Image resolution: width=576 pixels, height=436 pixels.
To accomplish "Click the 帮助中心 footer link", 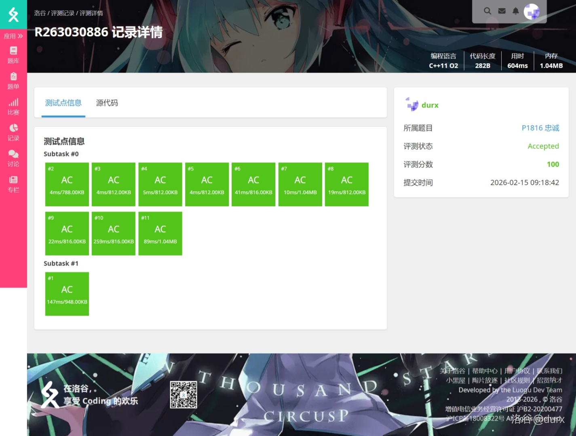I will point(485,371).
